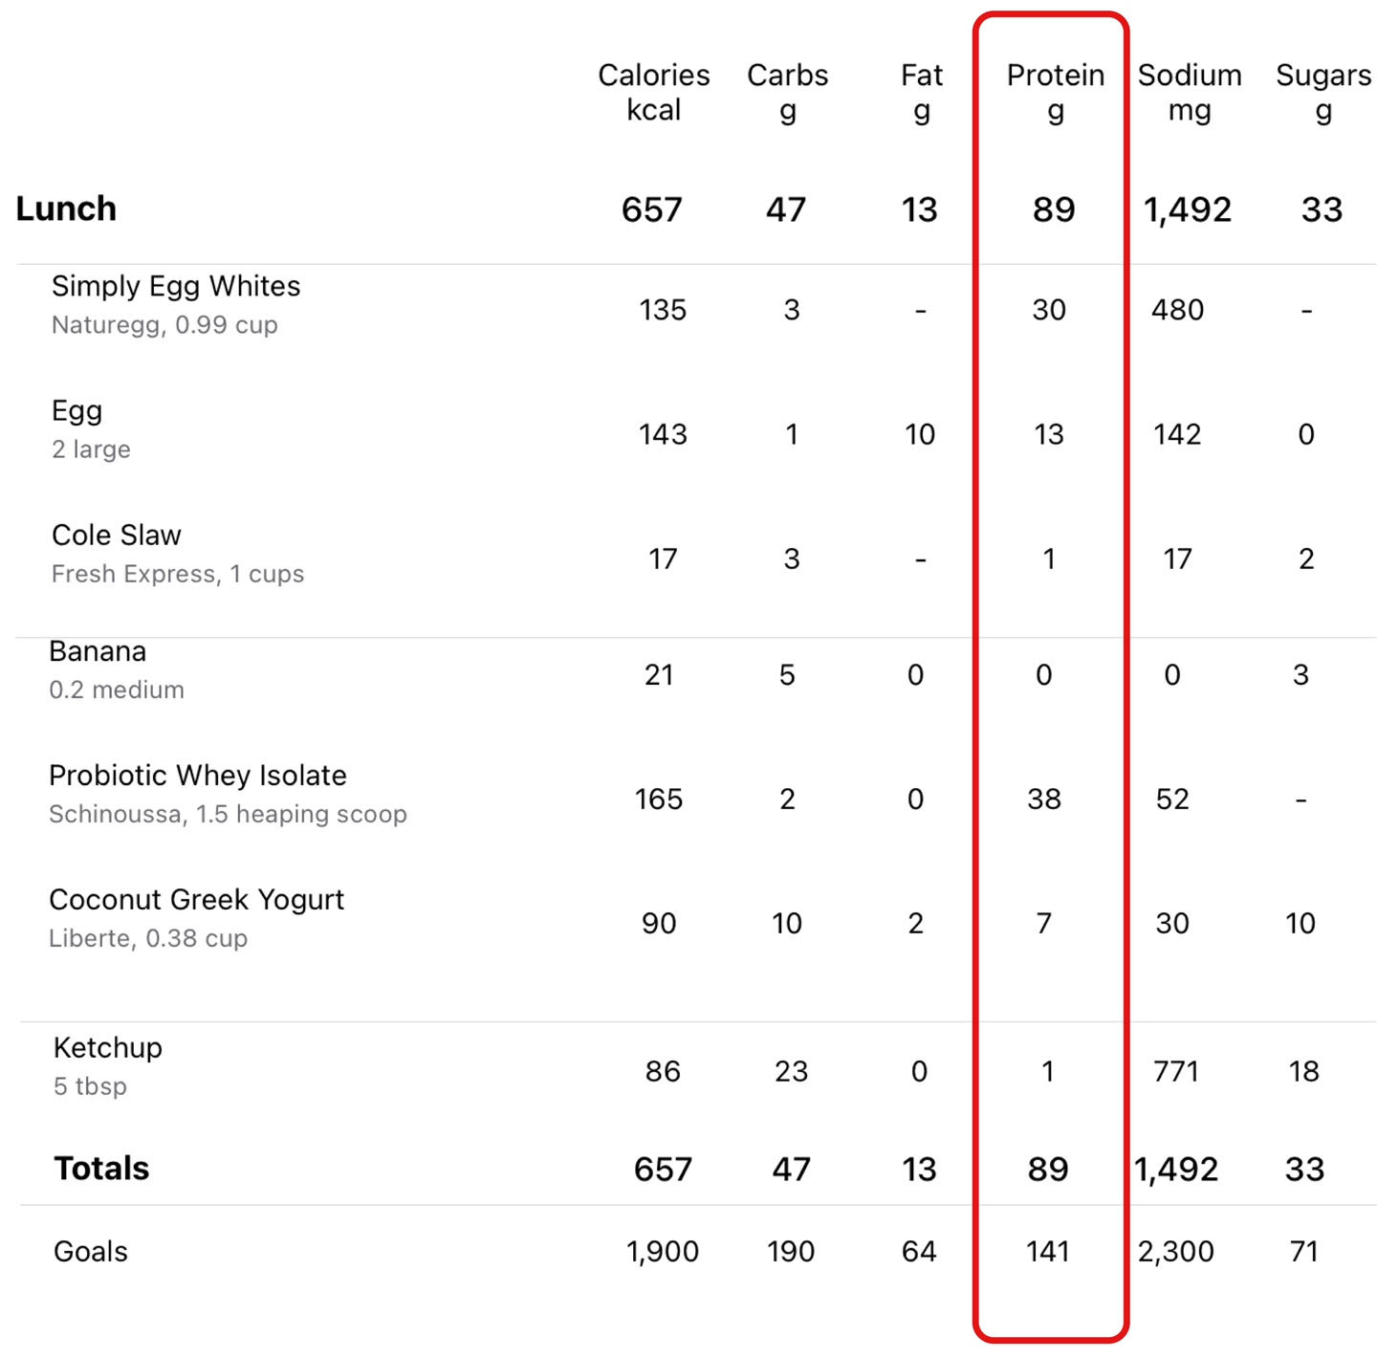The width and height of the screenshot is (1377, 1358).
Task: Click the Goals row label
Action: [91, 1251]
